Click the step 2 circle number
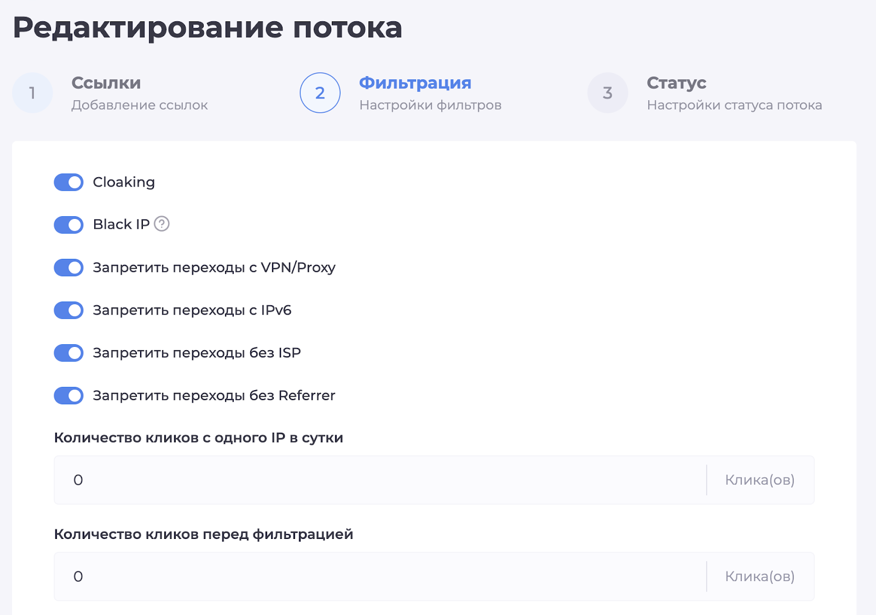Screen dimensions: 876x615 [x=320, y=93]
